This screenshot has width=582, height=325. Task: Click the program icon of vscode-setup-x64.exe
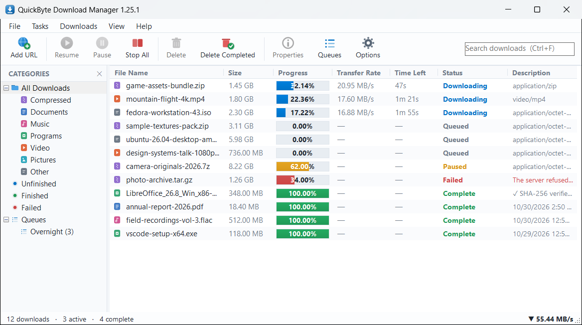[117, 234]
